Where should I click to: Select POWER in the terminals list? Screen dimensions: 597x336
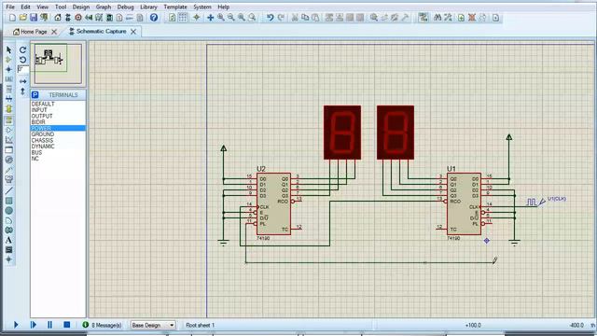[x=58, y=128]
